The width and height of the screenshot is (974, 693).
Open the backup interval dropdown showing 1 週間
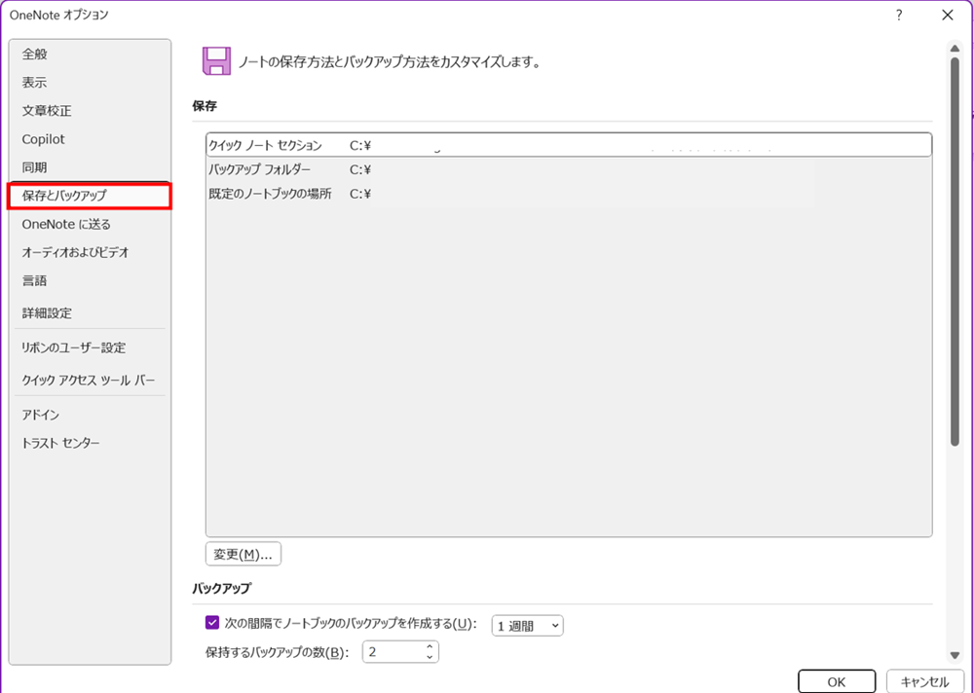coord(527,625)
